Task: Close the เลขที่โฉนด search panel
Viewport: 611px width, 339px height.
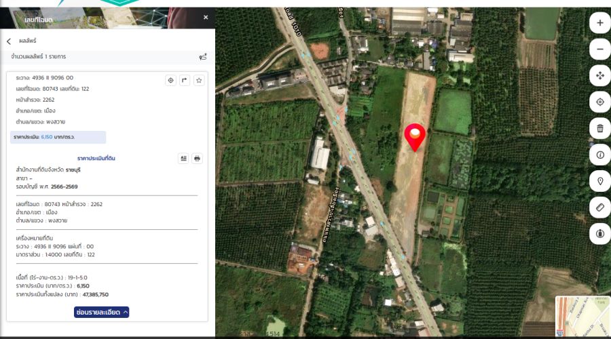Action: tap(206, 18)
